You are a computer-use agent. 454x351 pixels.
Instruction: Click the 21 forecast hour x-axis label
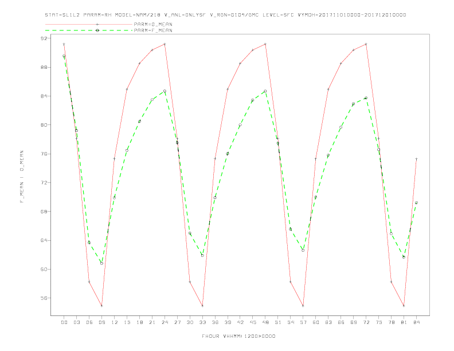click(x=152, y=322)
